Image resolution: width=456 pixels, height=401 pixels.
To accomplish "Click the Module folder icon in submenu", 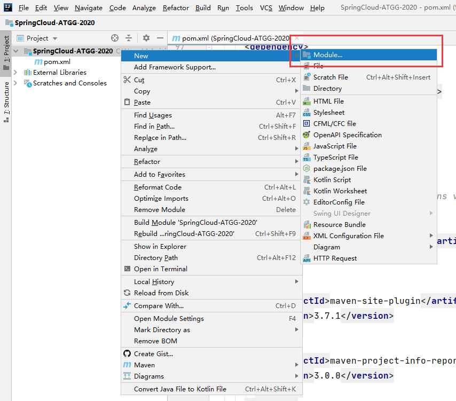I will pos(306,54).
